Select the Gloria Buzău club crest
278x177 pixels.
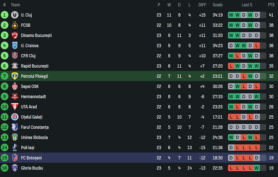click(15, 168)
